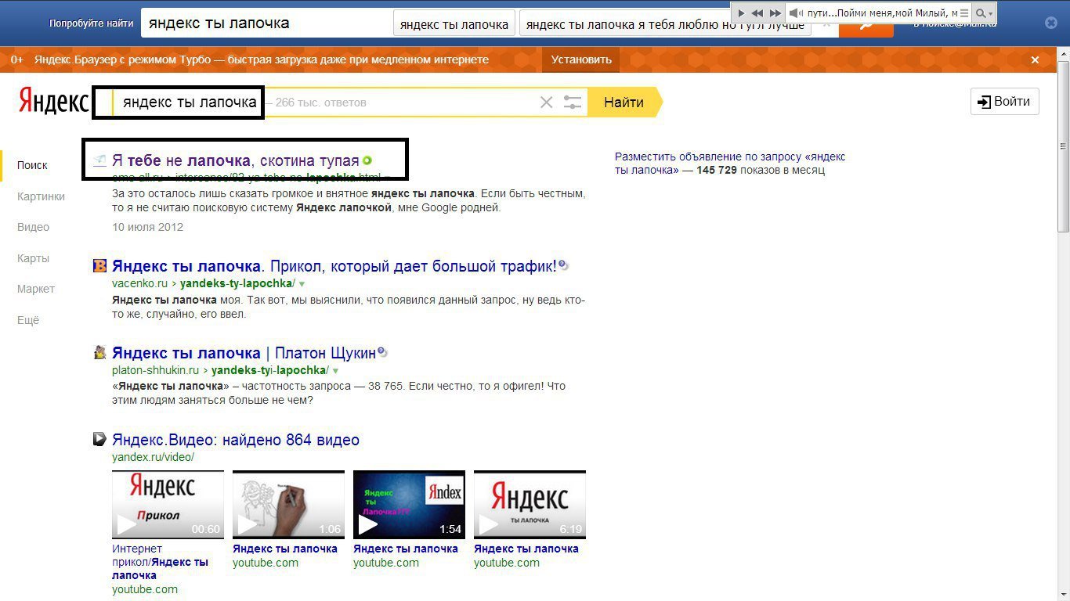
Task: Click the '10 июля 2012' date text
Action: (x=147, y=227)
